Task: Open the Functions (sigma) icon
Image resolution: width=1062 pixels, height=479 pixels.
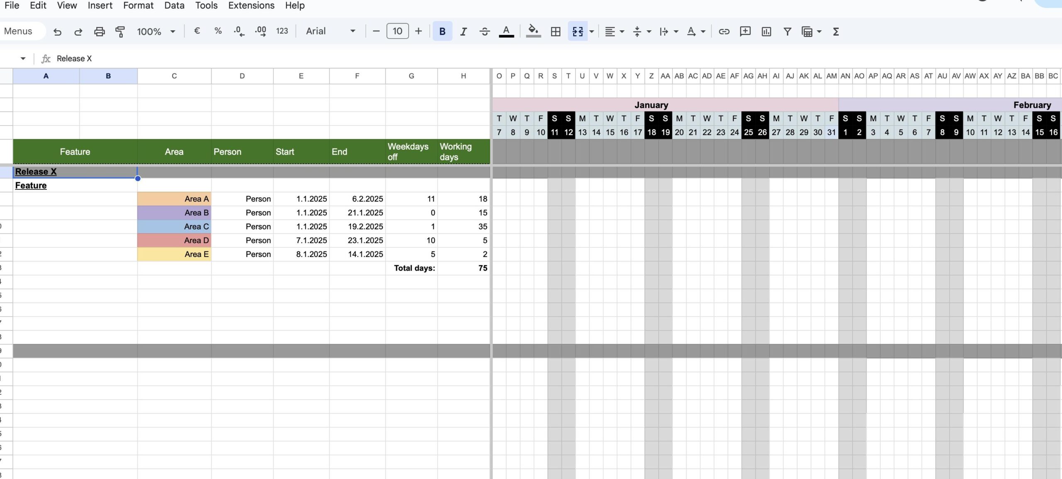Action: pyautogui.click(x=836, y=31)
